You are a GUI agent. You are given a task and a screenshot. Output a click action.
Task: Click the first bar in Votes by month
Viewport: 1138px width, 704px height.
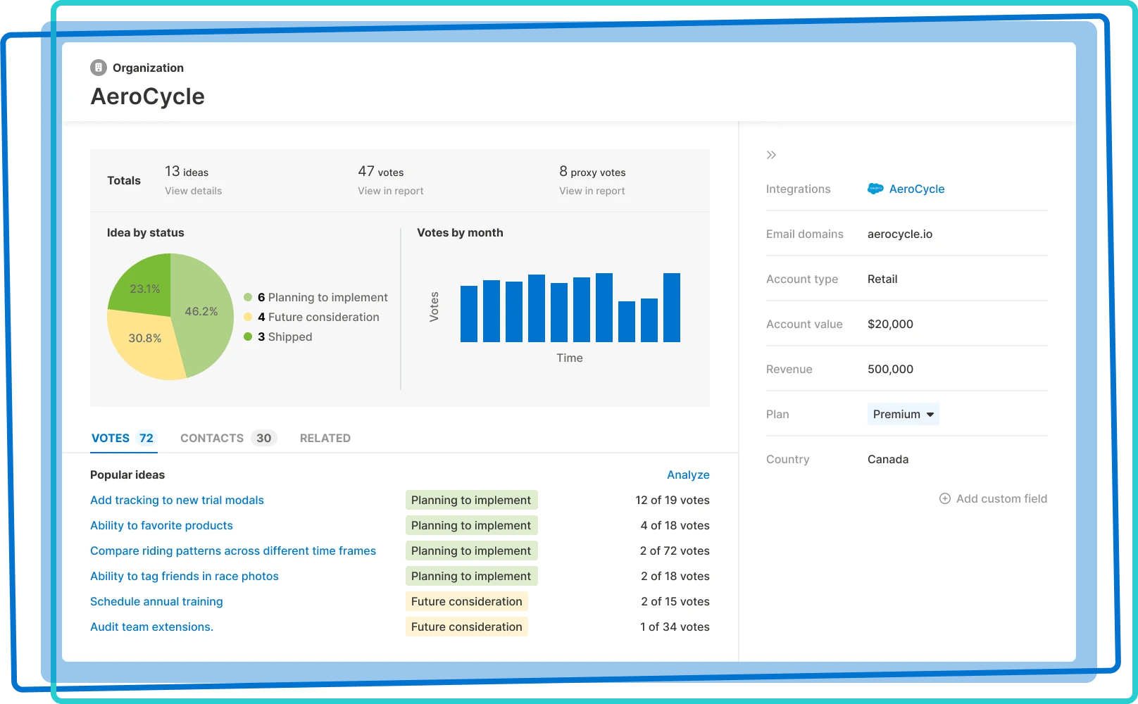coord(469,314)
